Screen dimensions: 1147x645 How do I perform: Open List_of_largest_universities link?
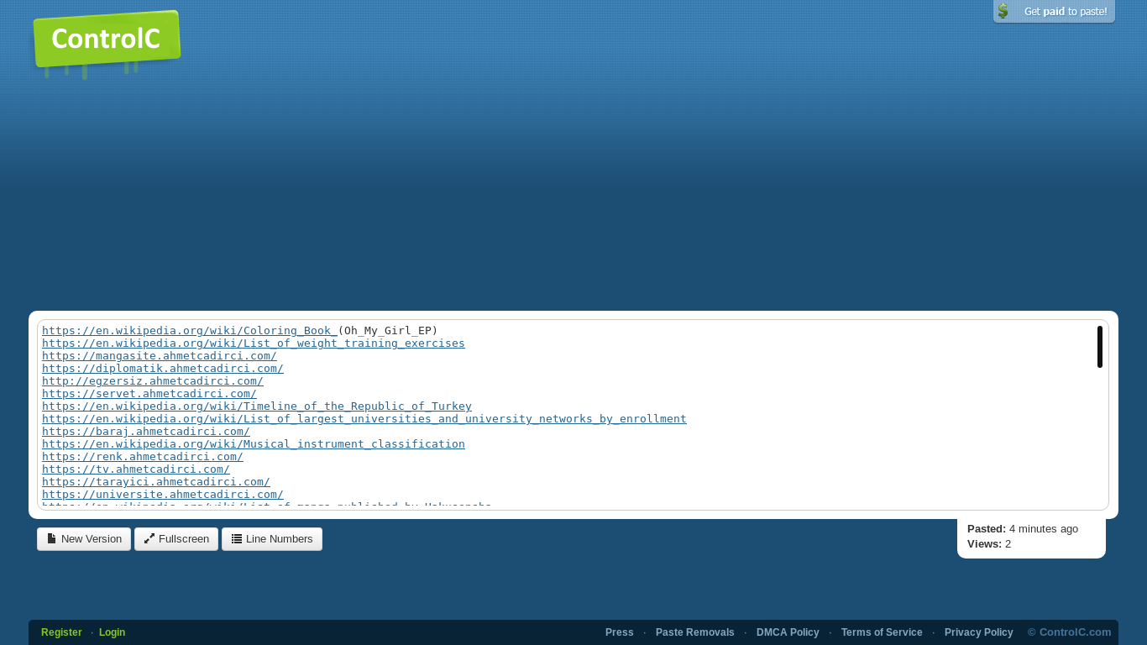click(364, 419)
